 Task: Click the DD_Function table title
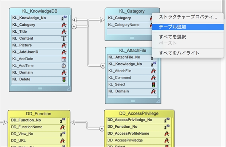[x=39, y=114]
